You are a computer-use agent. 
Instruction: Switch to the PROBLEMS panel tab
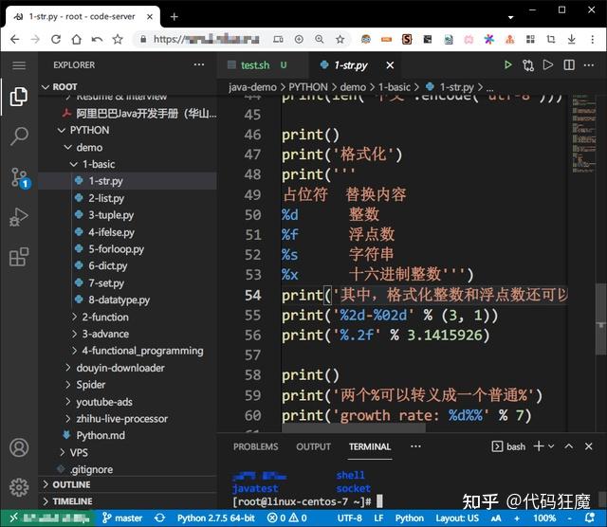(x=255, y=446)
